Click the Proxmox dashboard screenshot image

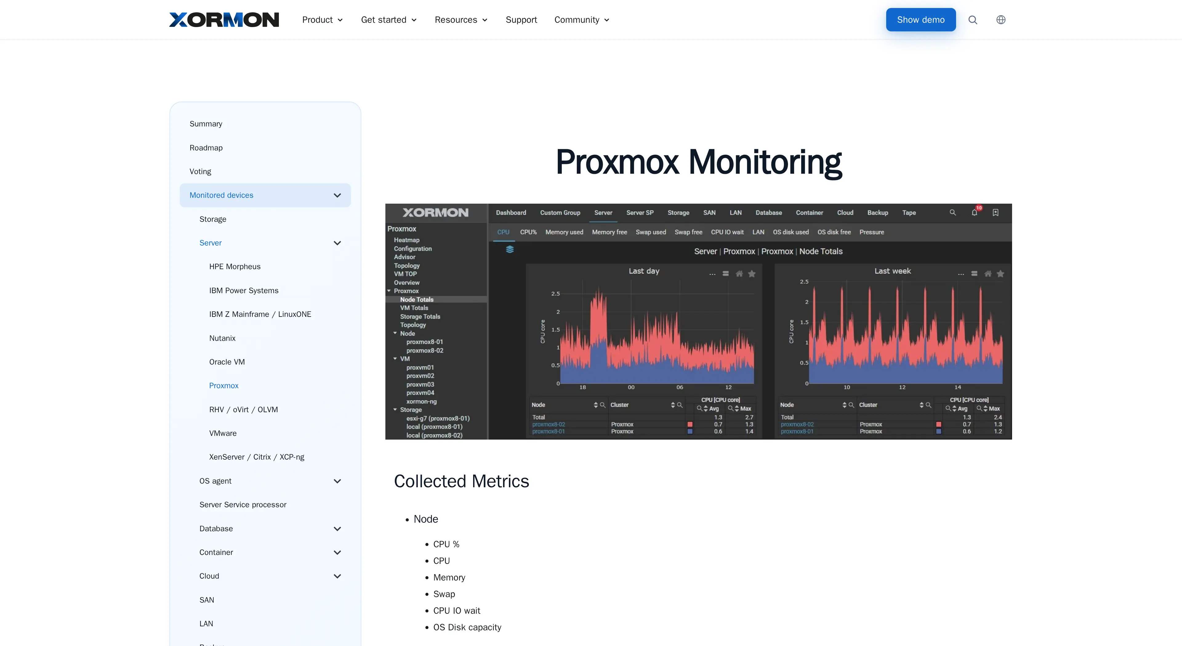pos(698,321)
